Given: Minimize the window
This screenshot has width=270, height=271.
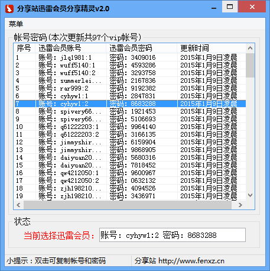Looking at the screenshot, I should pos(214,8).
